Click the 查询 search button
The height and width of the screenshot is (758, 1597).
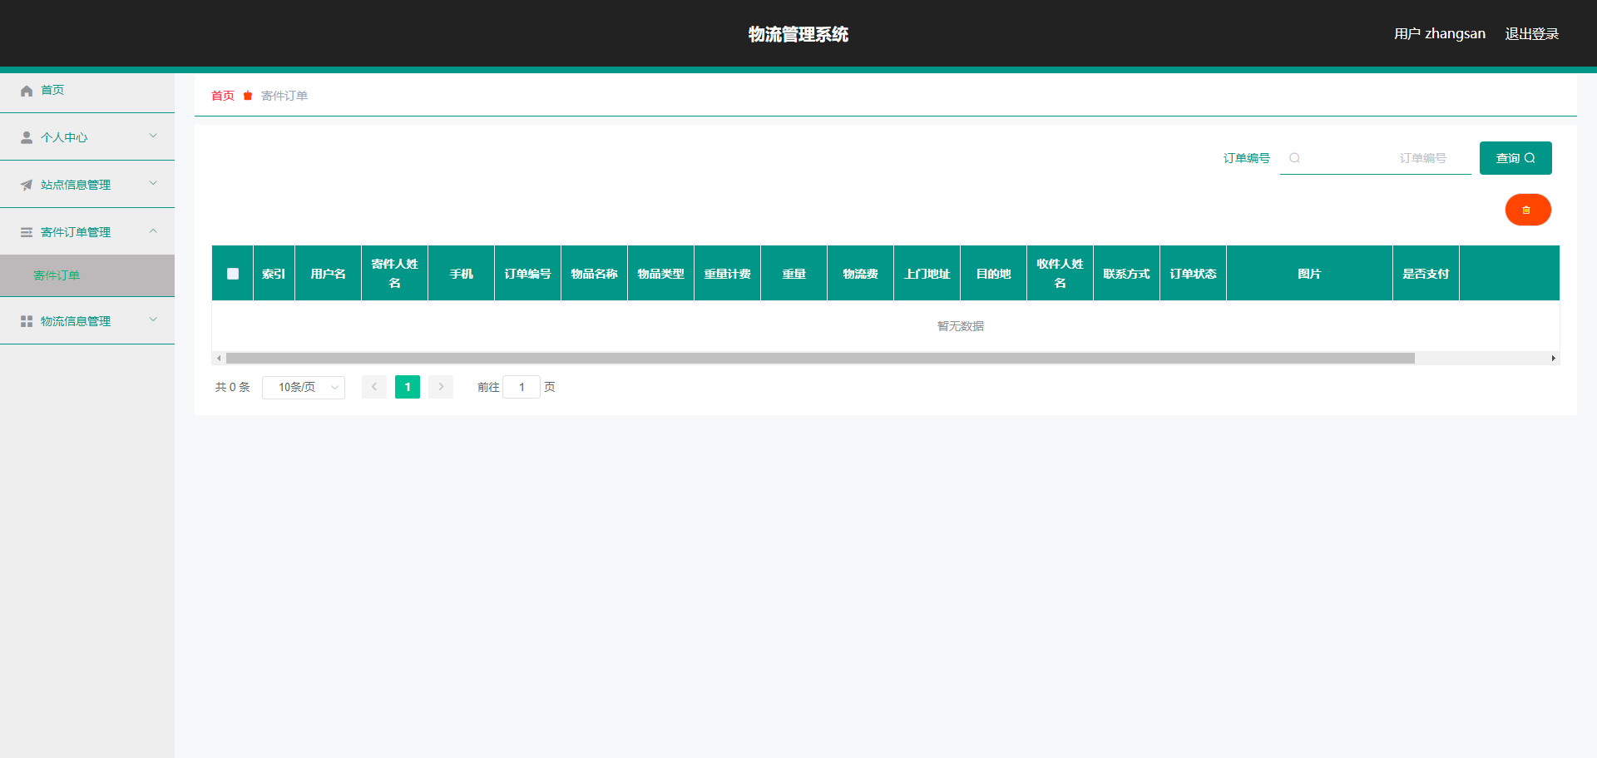1515,158
